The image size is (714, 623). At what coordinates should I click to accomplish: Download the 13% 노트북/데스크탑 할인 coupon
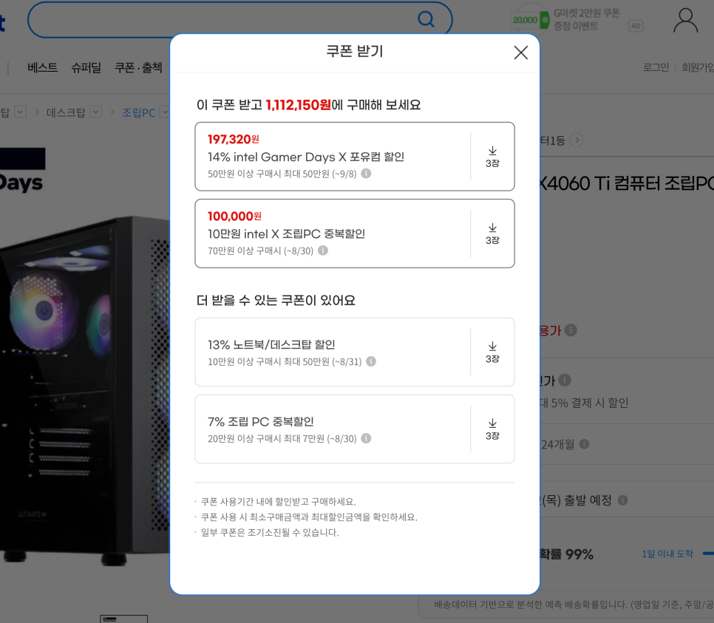[492, 352]
